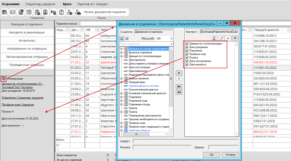Switch to Лежащие в отделении section
Screen dimensions: 291x161
pos(27,24)
